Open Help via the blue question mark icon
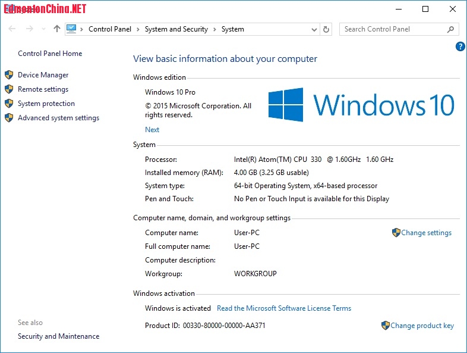The image size is (467, 353). pyautogui.click(x=460, y=46)
